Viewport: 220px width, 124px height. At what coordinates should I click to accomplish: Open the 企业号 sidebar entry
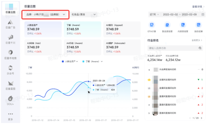point(10,70)
